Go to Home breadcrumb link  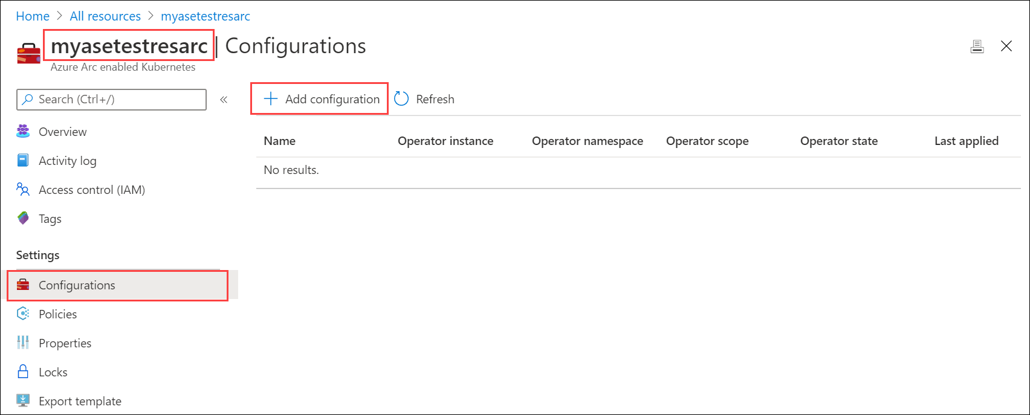point(33,16)
